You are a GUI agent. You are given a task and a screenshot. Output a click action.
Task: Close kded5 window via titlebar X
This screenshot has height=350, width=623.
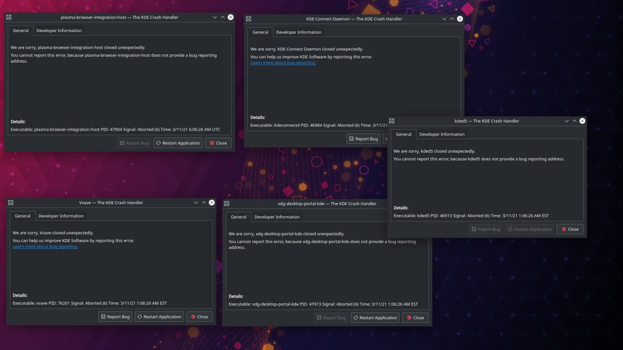point(583,121)
